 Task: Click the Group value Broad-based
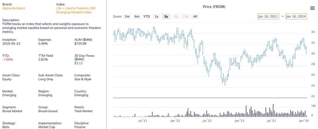click(48, 111)
